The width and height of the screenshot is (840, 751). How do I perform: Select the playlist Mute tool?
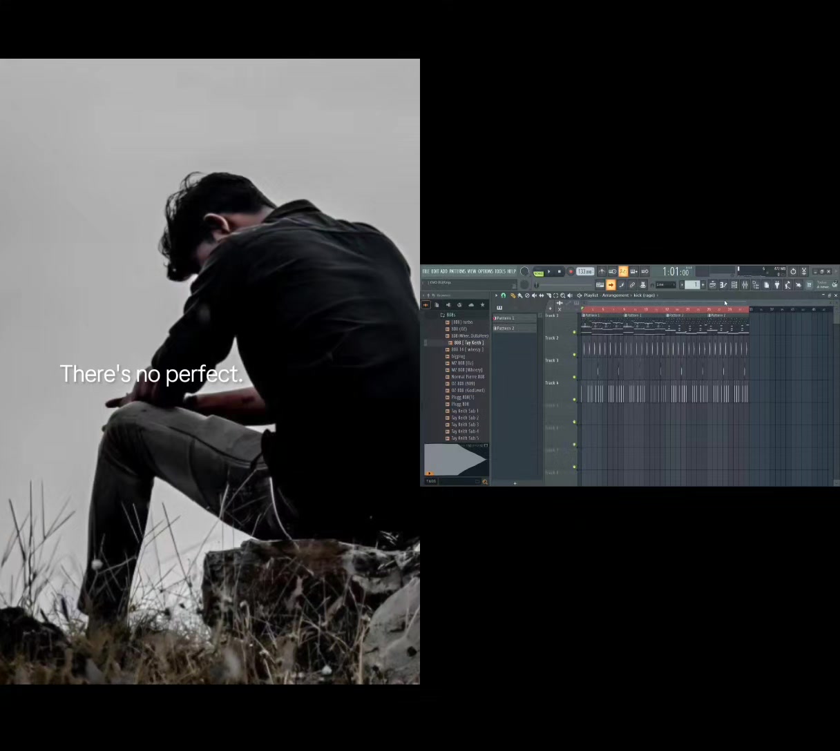point(533,295)
